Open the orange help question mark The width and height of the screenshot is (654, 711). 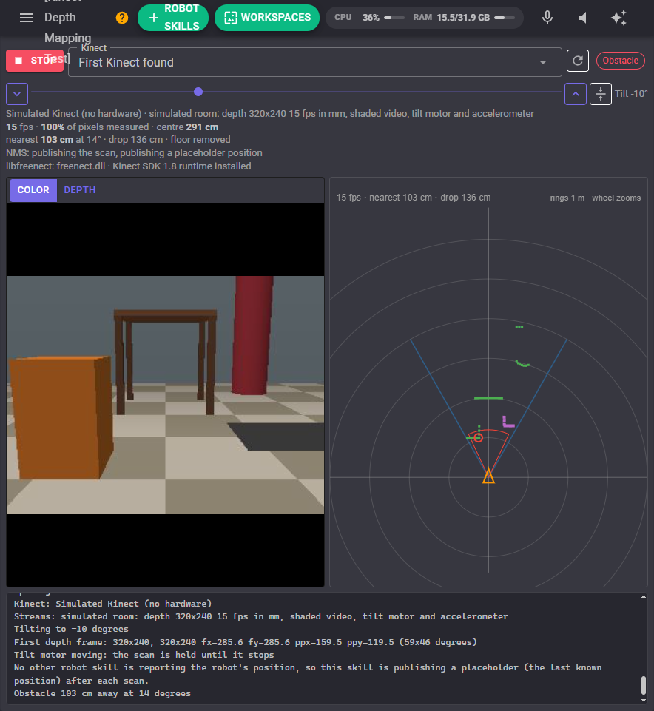pyautogui.click(x=122, y=18)
